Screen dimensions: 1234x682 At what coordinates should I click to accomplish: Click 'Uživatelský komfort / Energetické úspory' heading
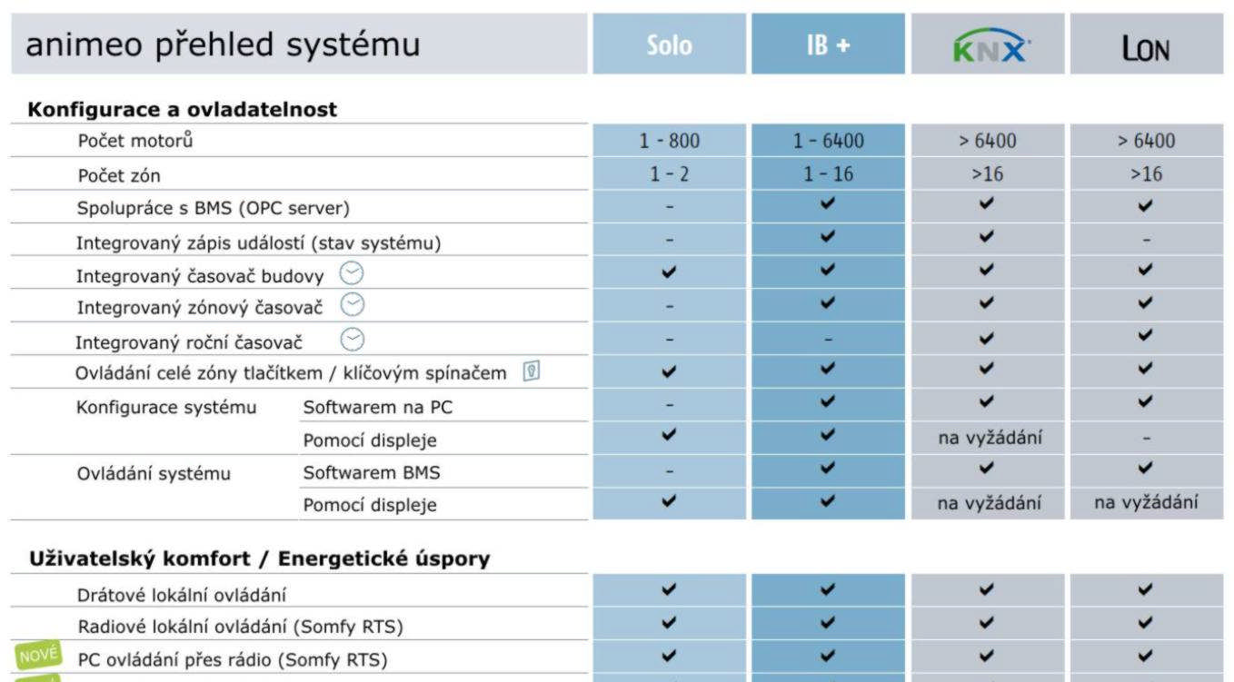click(259, 559)
